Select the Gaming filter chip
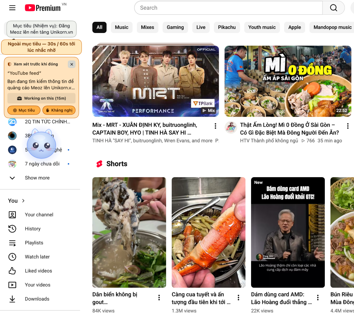 pos(175,27)
